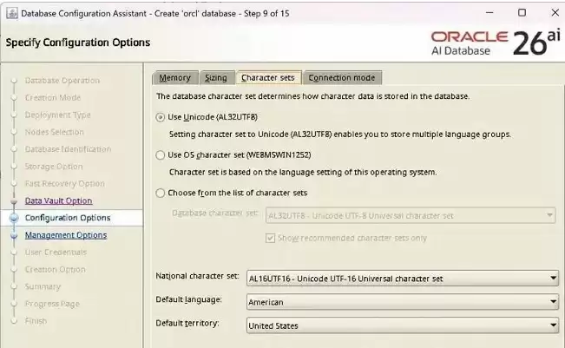This screenshot has height=348, width=565.
Task: Expand the Default language dropdown
Action: (x=402, y=302)
